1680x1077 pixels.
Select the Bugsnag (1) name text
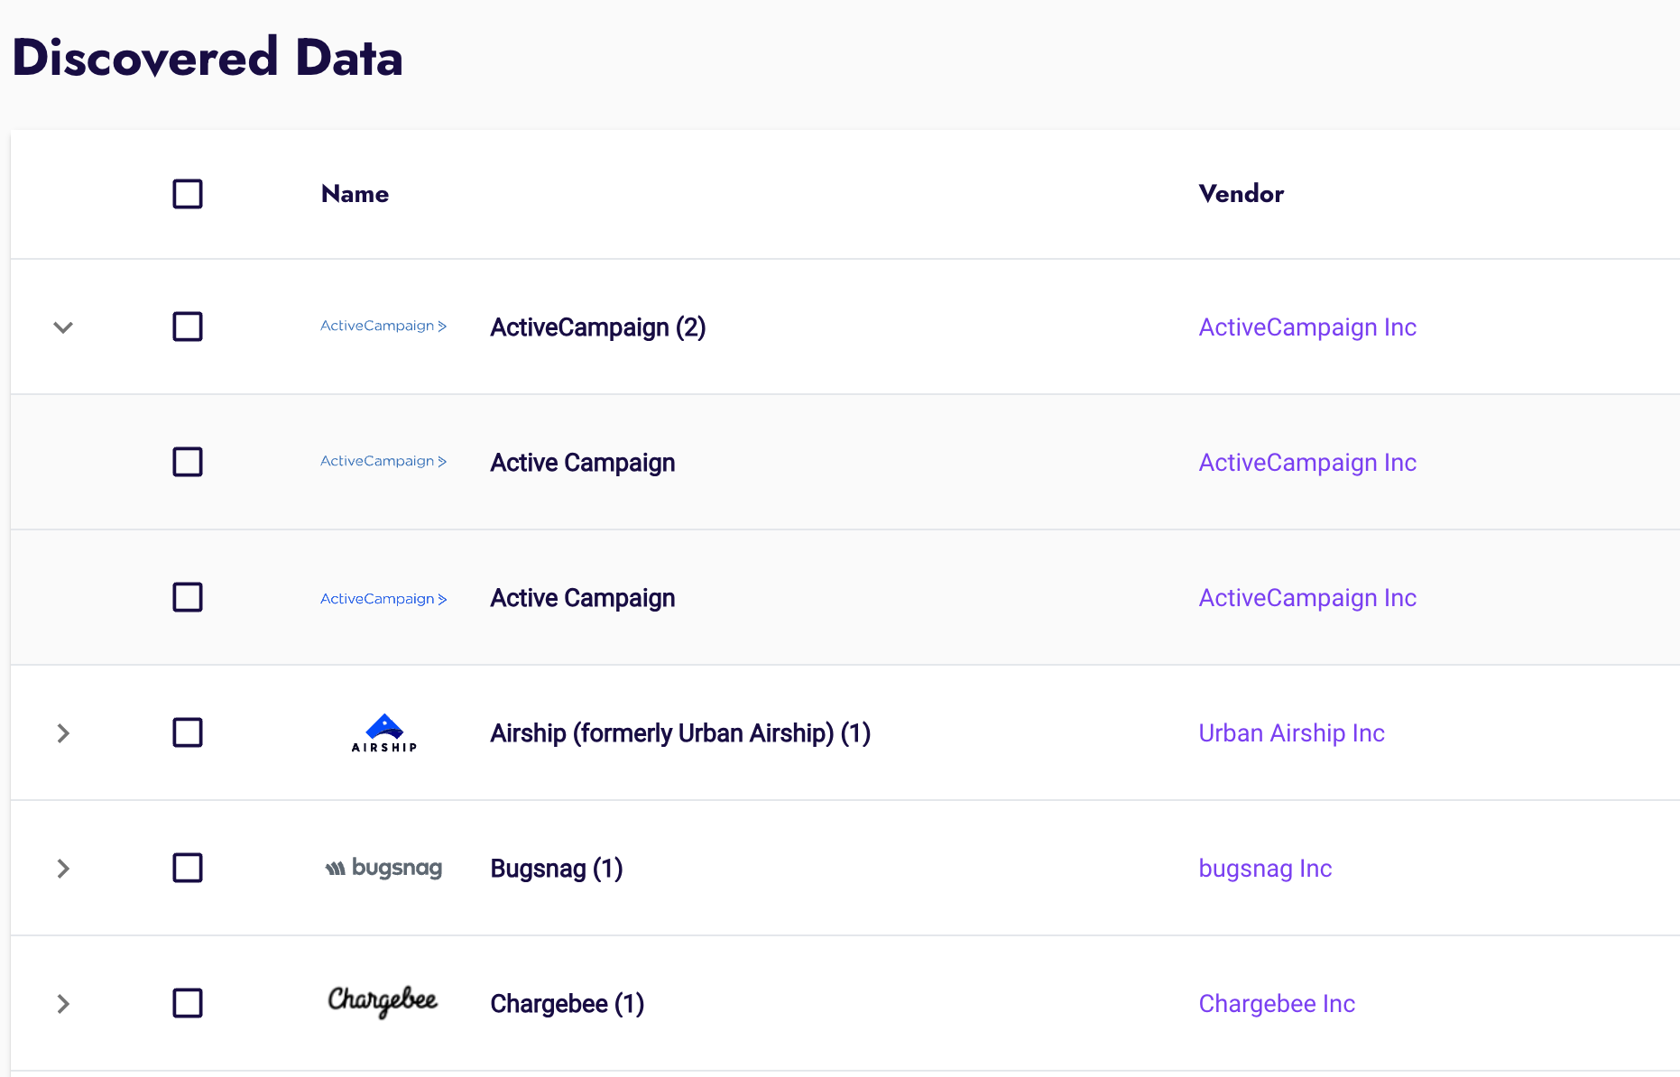[x=557, y=869]
